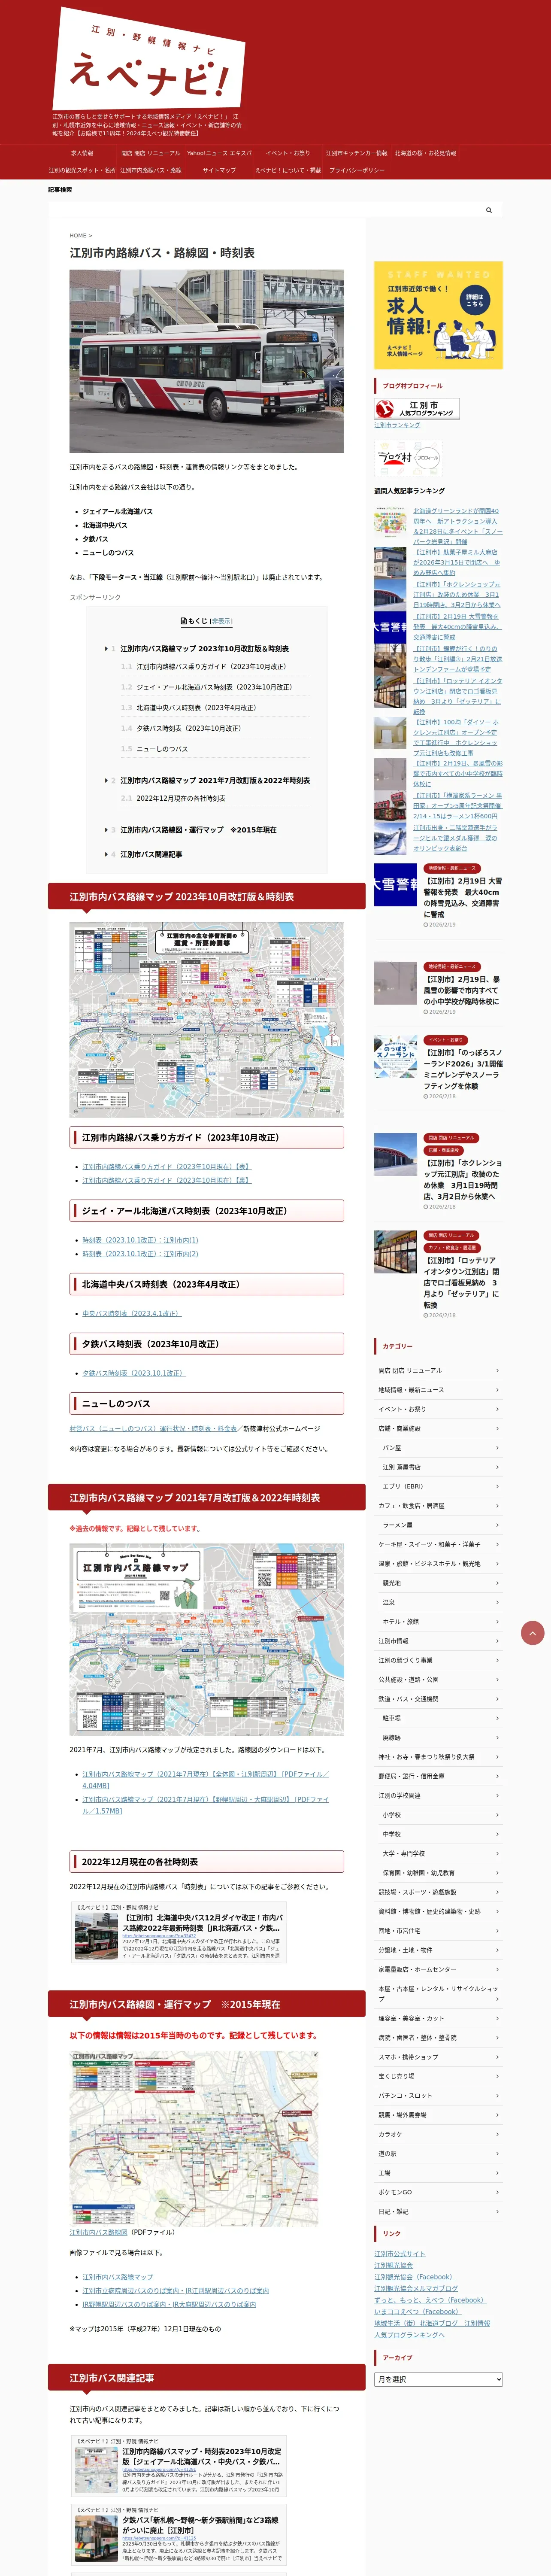Open 北海道中央バス12月ダイヤ改正 article card

(178, 1932)
